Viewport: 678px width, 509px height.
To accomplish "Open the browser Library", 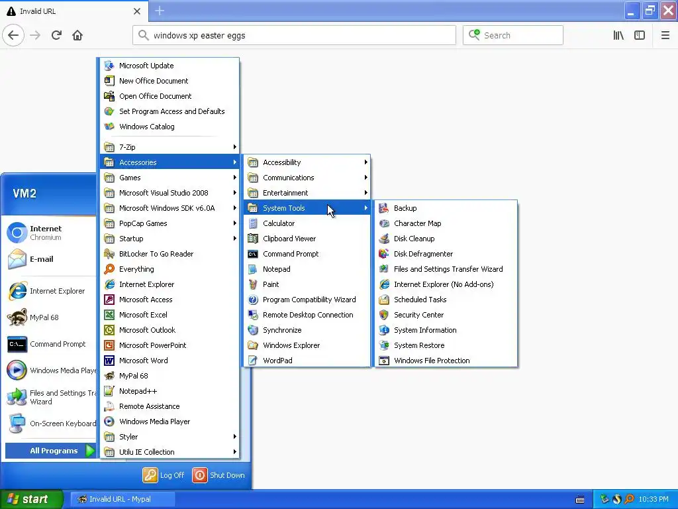I will point(618,35).
